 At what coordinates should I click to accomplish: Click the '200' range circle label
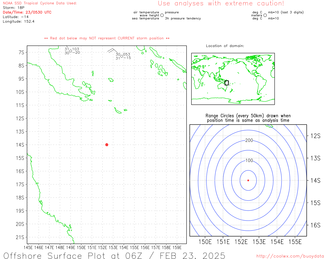pos(249,140)
